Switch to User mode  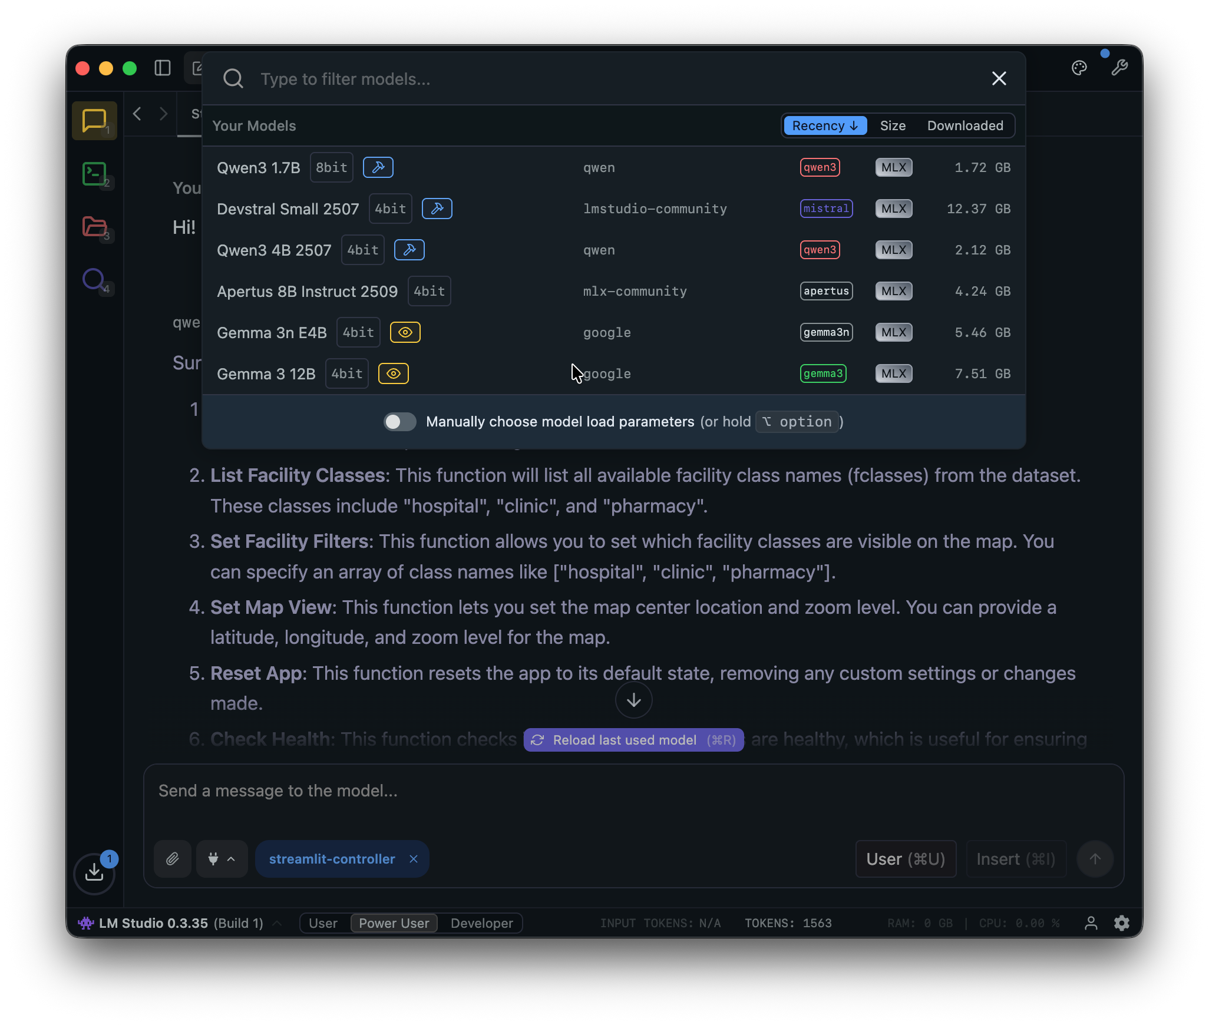323,923
